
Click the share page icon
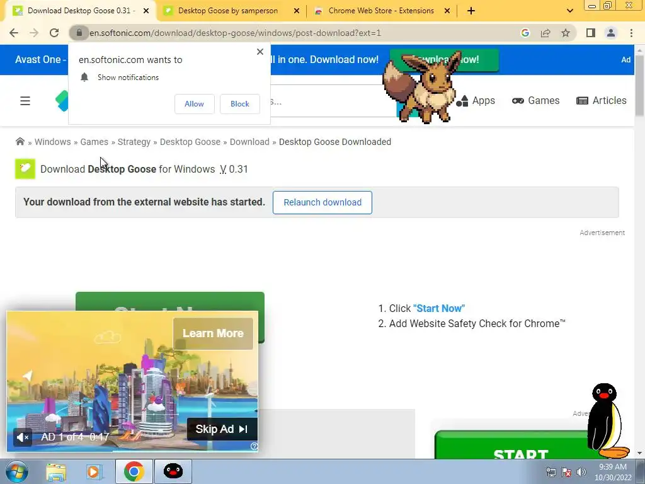(x=545, y=33)
